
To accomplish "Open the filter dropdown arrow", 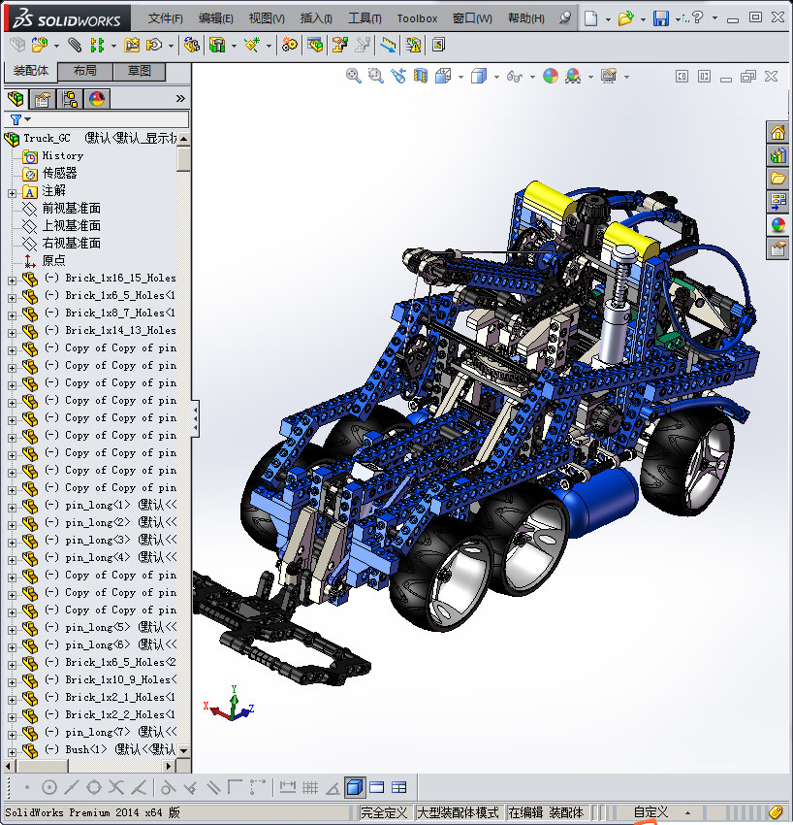I will pyautogui.click(x=28, y=119).
